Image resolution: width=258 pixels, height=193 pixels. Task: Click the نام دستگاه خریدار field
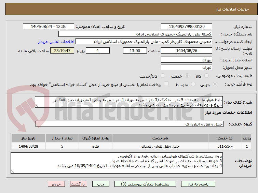tap(135, 34)
